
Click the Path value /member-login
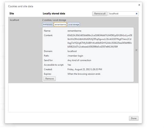[75, 56]
